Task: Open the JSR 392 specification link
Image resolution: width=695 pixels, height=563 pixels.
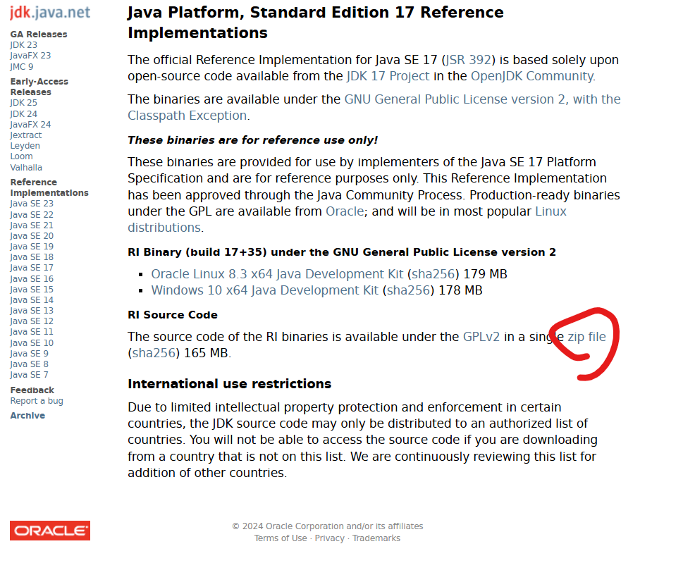Action: (x=469, y=60)
